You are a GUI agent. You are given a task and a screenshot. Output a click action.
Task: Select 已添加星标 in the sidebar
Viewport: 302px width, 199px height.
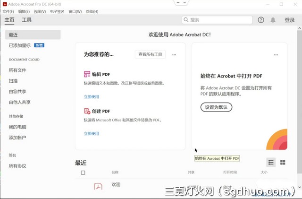point(20,45)
